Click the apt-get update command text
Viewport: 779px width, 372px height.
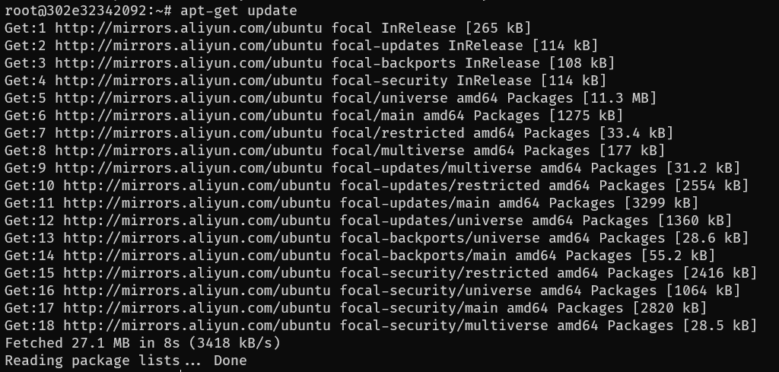(x=238, y=11)
